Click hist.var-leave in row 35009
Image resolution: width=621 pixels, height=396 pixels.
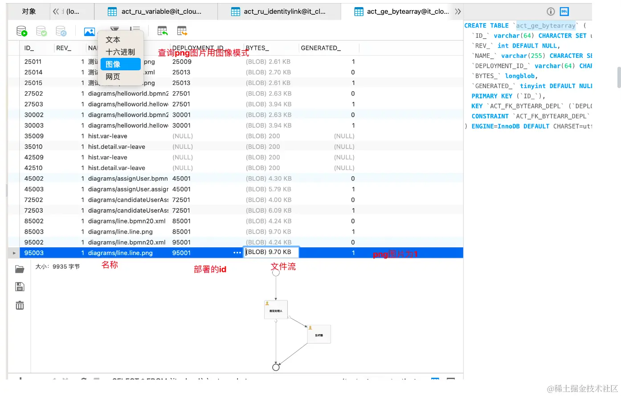pos(107,136)
